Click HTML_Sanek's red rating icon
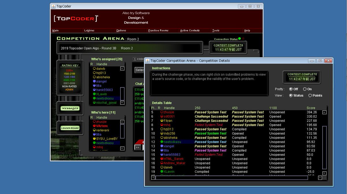Viewport: 347px width, 194px height. click(162, 159)
